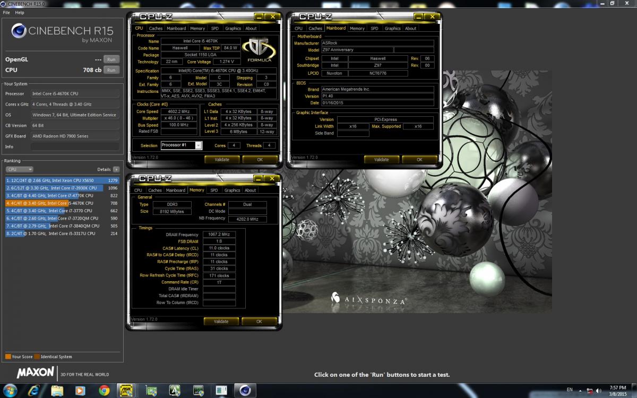Select ranking row Core i7-4770K

63,195
